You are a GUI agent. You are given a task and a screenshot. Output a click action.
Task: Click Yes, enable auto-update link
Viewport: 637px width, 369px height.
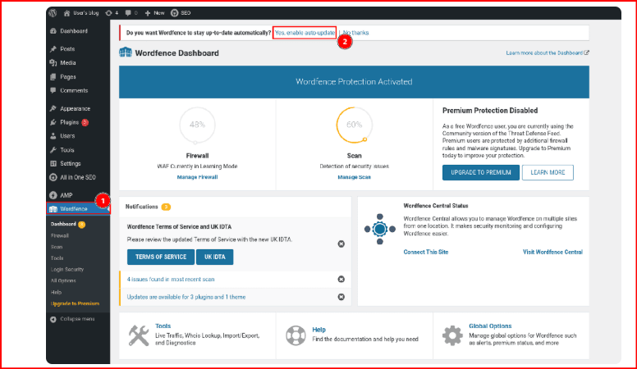[x=305, y=33]
